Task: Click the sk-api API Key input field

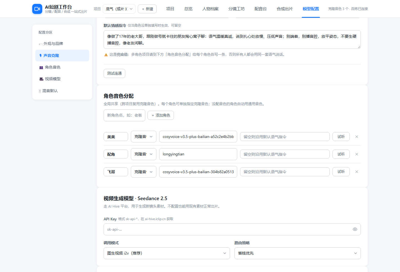Action: point(232,229)
